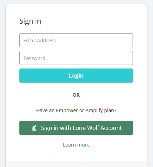Click the Empower or Amplify plan question
The image size is (153, 167).
(76, 111)
